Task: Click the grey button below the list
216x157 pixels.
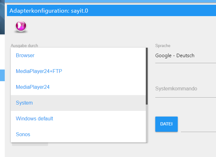Action: [30, 144]
